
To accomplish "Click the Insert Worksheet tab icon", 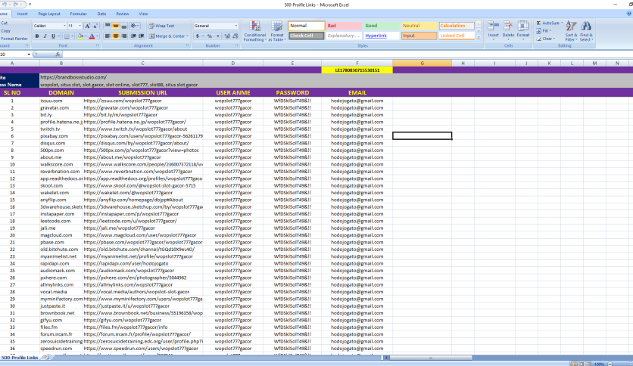I will (x=47, y=358).
